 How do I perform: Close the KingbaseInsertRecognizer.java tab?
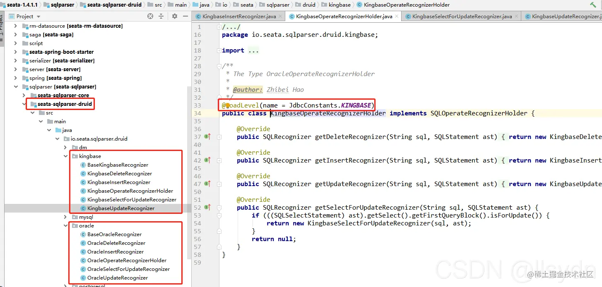pos(280,17)
